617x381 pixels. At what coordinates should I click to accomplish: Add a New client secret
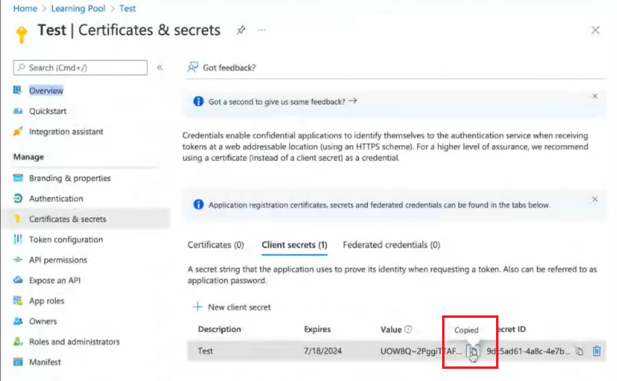tap(232, 307)
